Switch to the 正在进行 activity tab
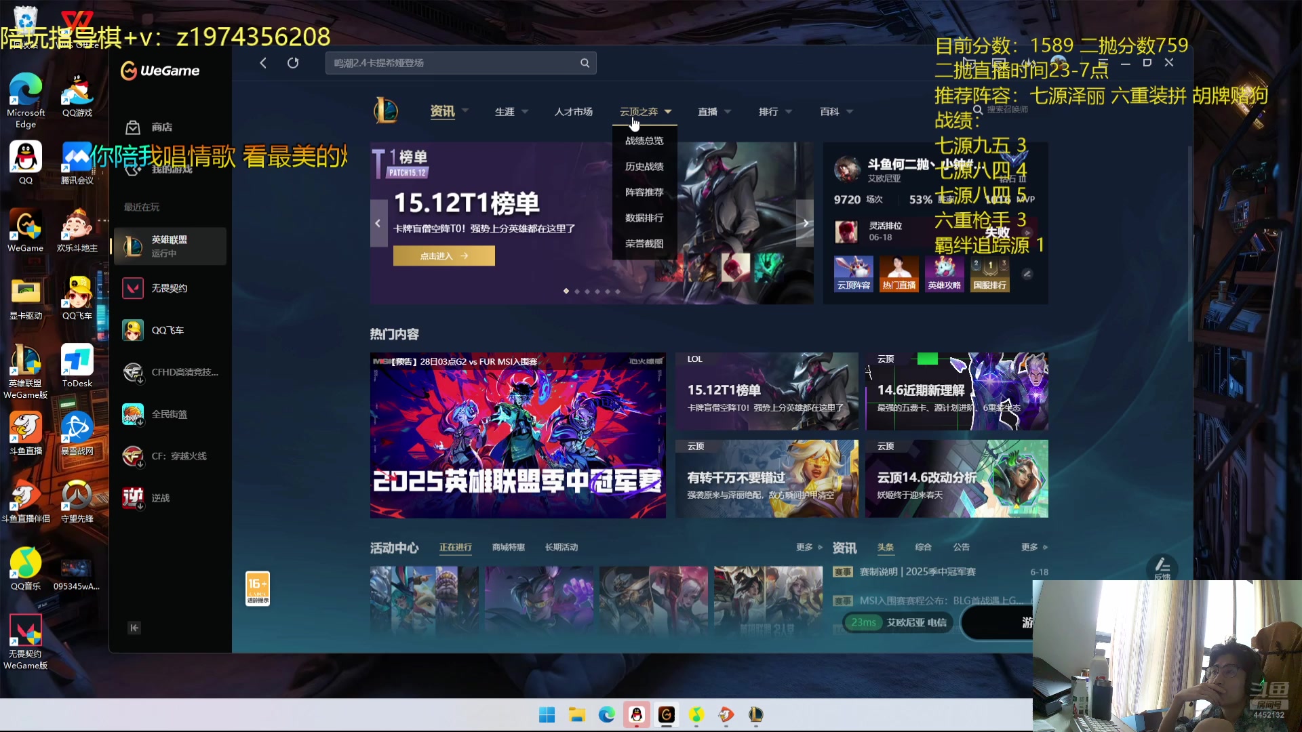The width and height of the screenshot is (1302, 732). click(x=456, y=548)
